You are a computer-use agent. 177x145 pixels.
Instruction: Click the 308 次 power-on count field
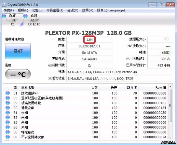[160, 59]
